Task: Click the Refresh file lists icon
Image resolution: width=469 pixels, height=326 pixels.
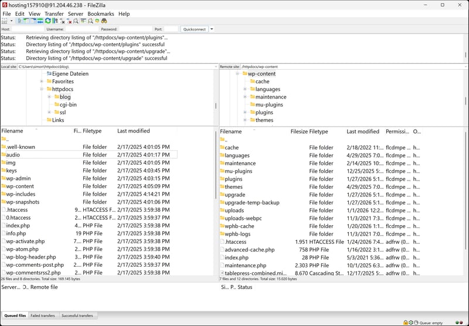Action: 47,21
